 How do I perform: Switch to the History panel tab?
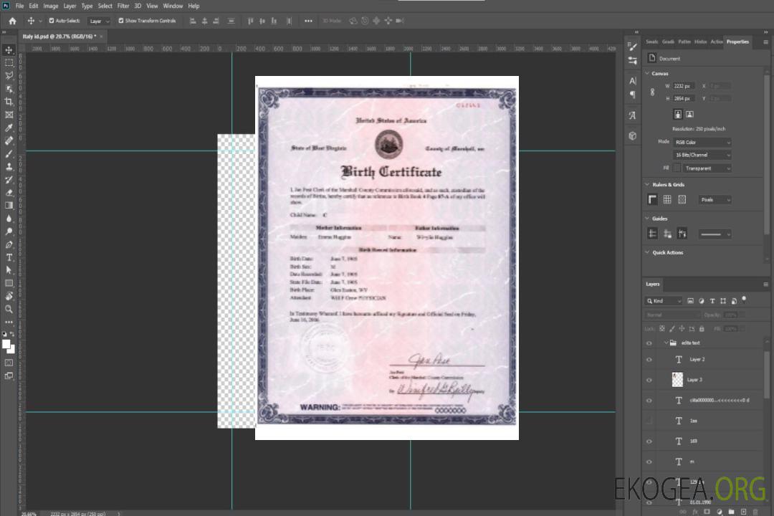700,42
